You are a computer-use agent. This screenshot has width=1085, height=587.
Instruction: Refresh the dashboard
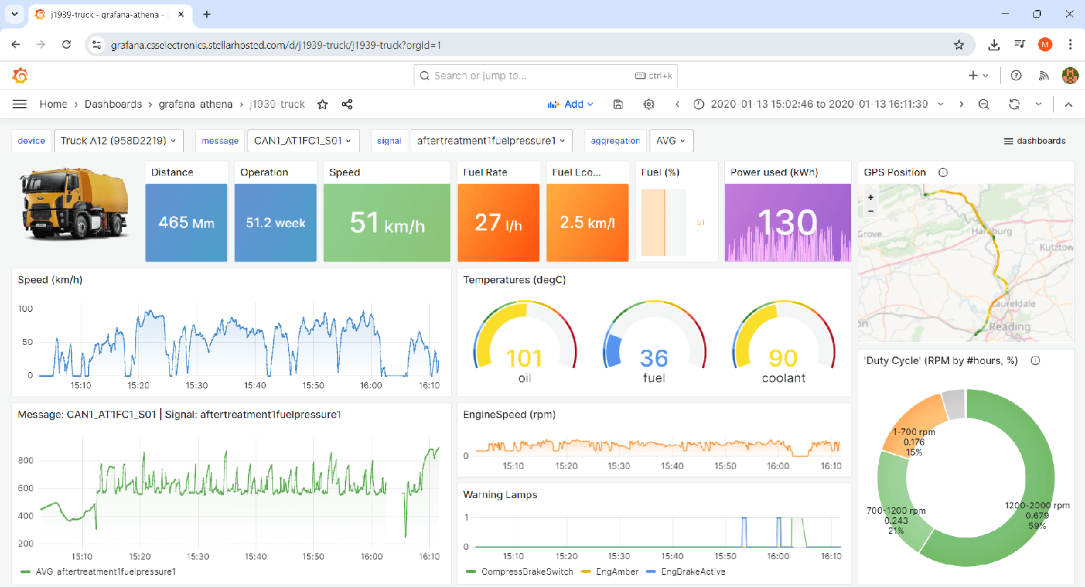click(x=1014, y=104)
